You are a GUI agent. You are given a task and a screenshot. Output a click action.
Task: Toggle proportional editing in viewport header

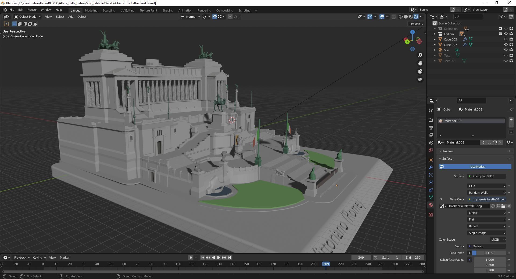pyautogui.click(x=230, y=17)
